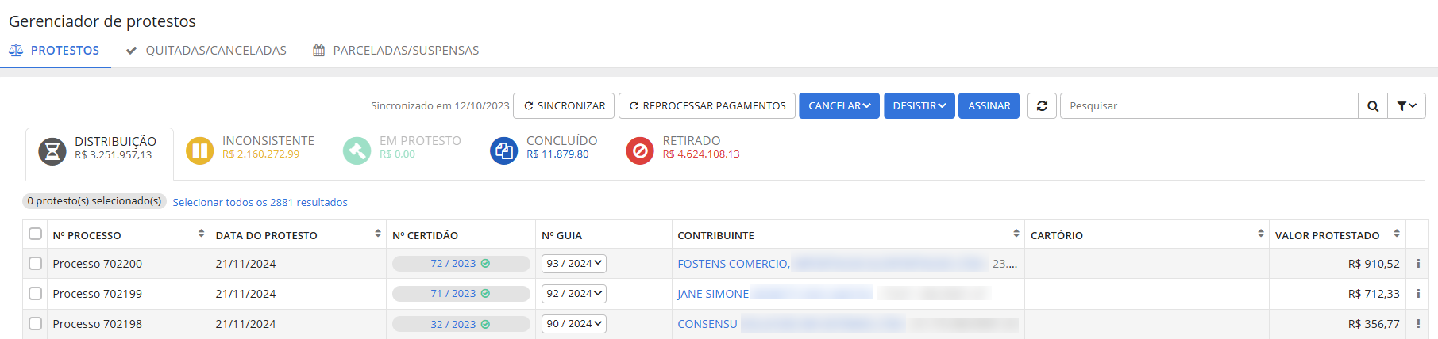Sort by the VALOR PROTESTADO column

(x=1396, y=234)
